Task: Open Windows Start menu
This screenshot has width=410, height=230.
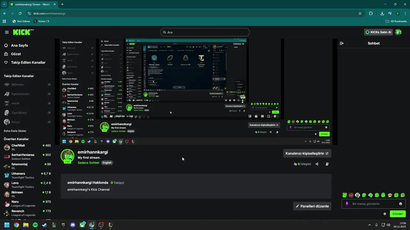Action: 7,225
